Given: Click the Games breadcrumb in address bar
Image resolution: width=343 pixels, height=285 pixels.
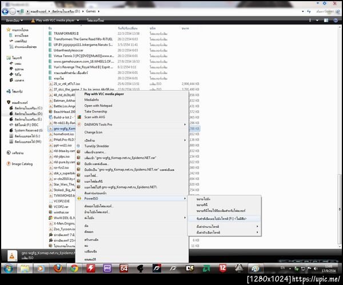Looking at the screenshot, I should 91,11.
